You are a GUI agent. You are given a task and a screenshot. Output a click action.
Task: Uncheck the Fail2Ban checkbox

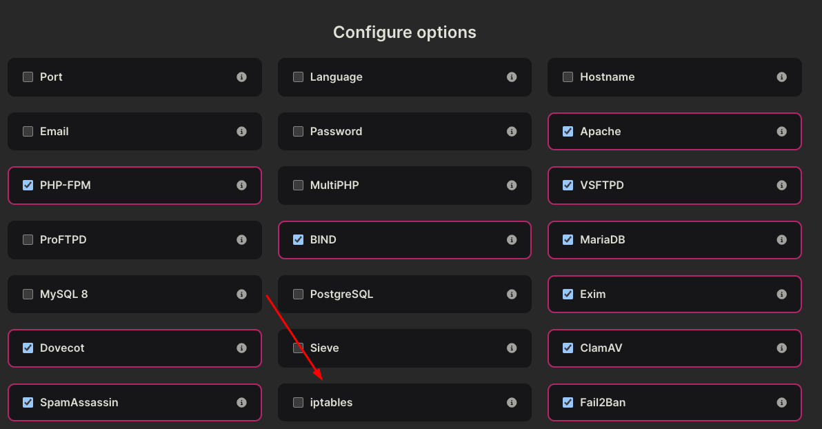[x=568, y=402]
